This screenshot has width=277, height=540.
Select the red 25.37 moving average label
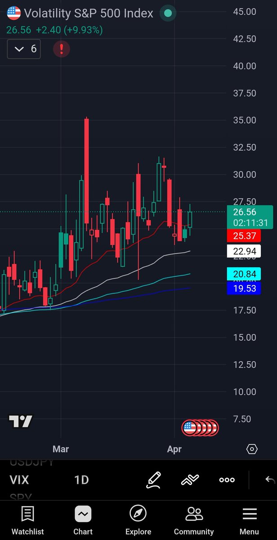(x=245, y=235)
